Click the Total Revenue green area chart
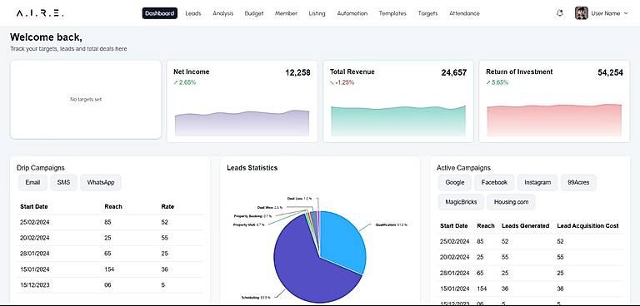The width and height of the screenshot is (640, 306). tap(398, 121)
